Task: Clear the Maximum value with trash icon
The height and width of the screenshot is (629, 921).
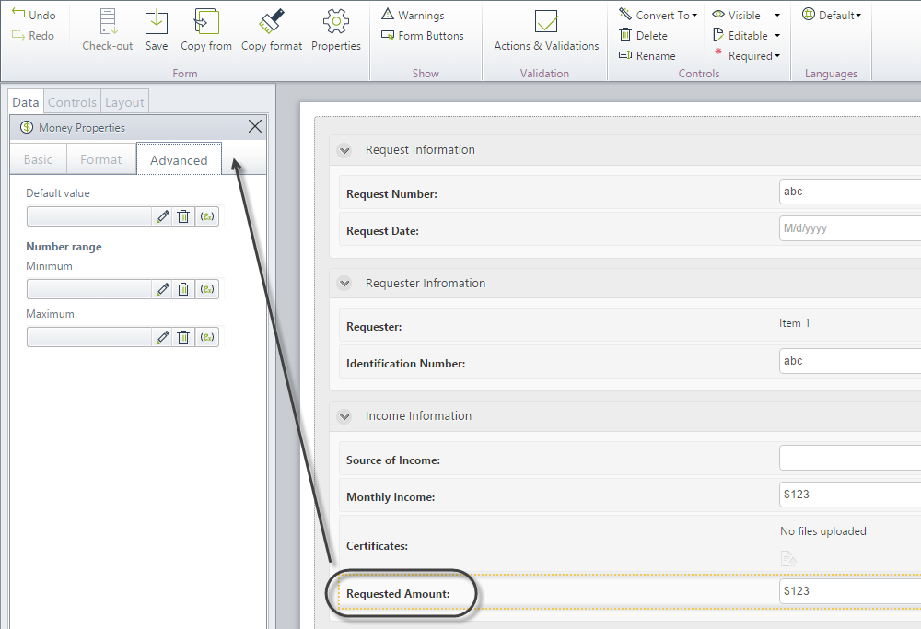Action: tap(183, 337)
